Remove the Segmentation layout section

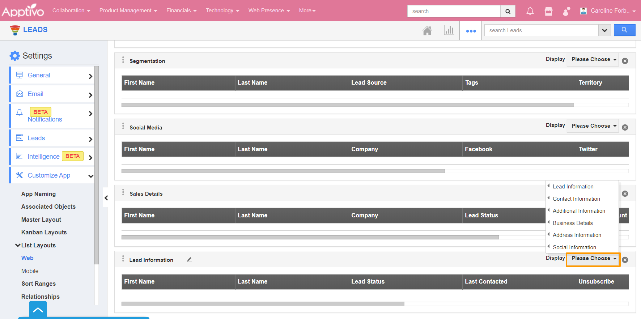[x=625, y=61]
